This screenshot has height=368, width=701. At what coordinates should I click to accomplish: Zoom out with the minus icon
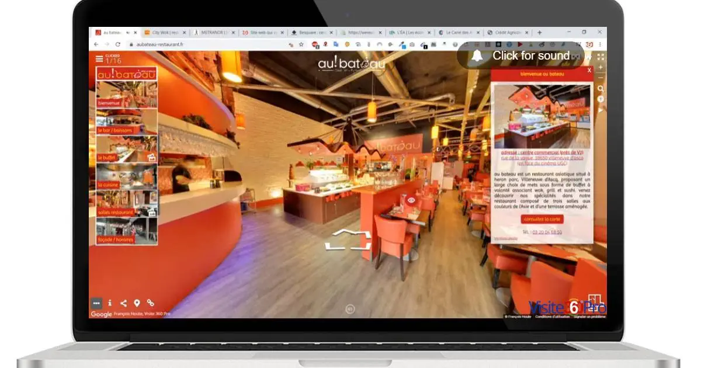[601, 77]
